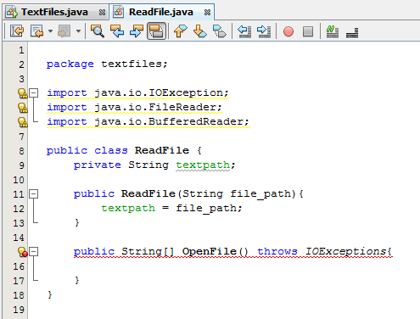Viewport: 420px width, 319px height.
Task: Click line number 10 in gutter
Action: pyautogui.click(x=19, y=180)
